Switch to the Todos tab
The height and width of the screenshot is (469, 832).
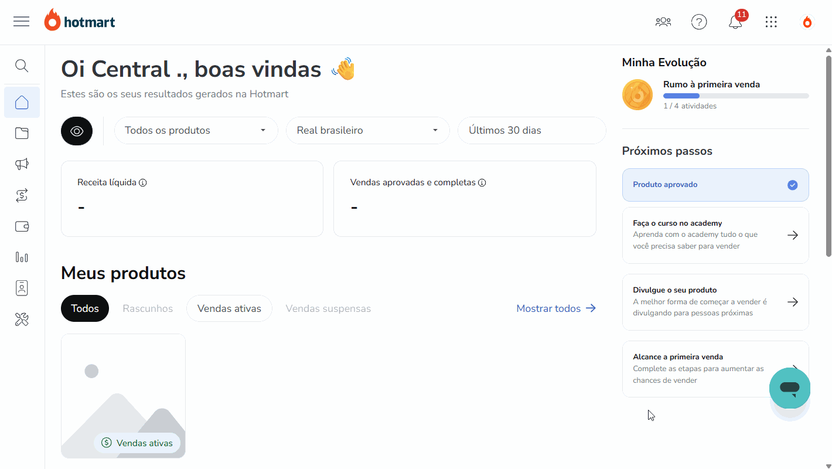(84, 308)
